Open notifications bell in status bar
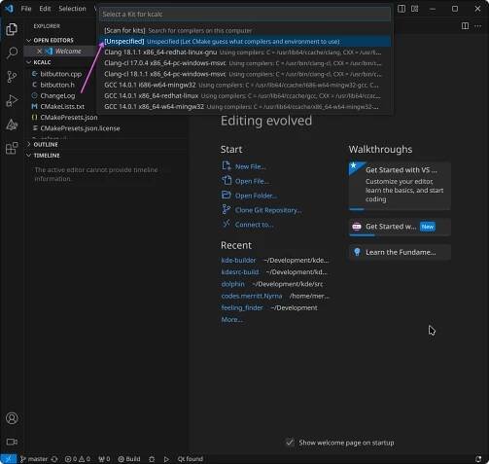 tap(478, 459)
